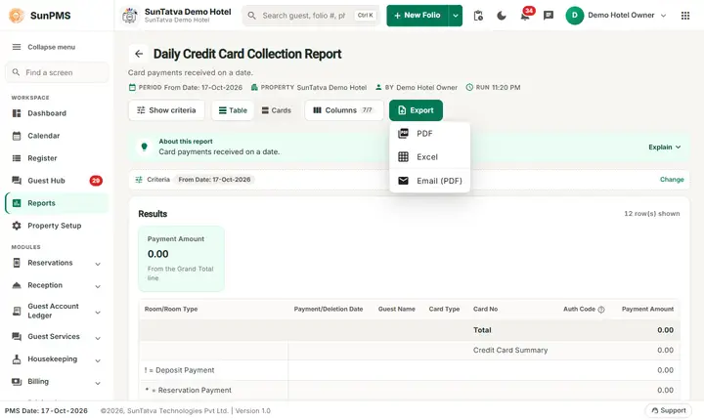Open notifications bell with 34 badge
704x420 pixels.
(x=525, y=16)
